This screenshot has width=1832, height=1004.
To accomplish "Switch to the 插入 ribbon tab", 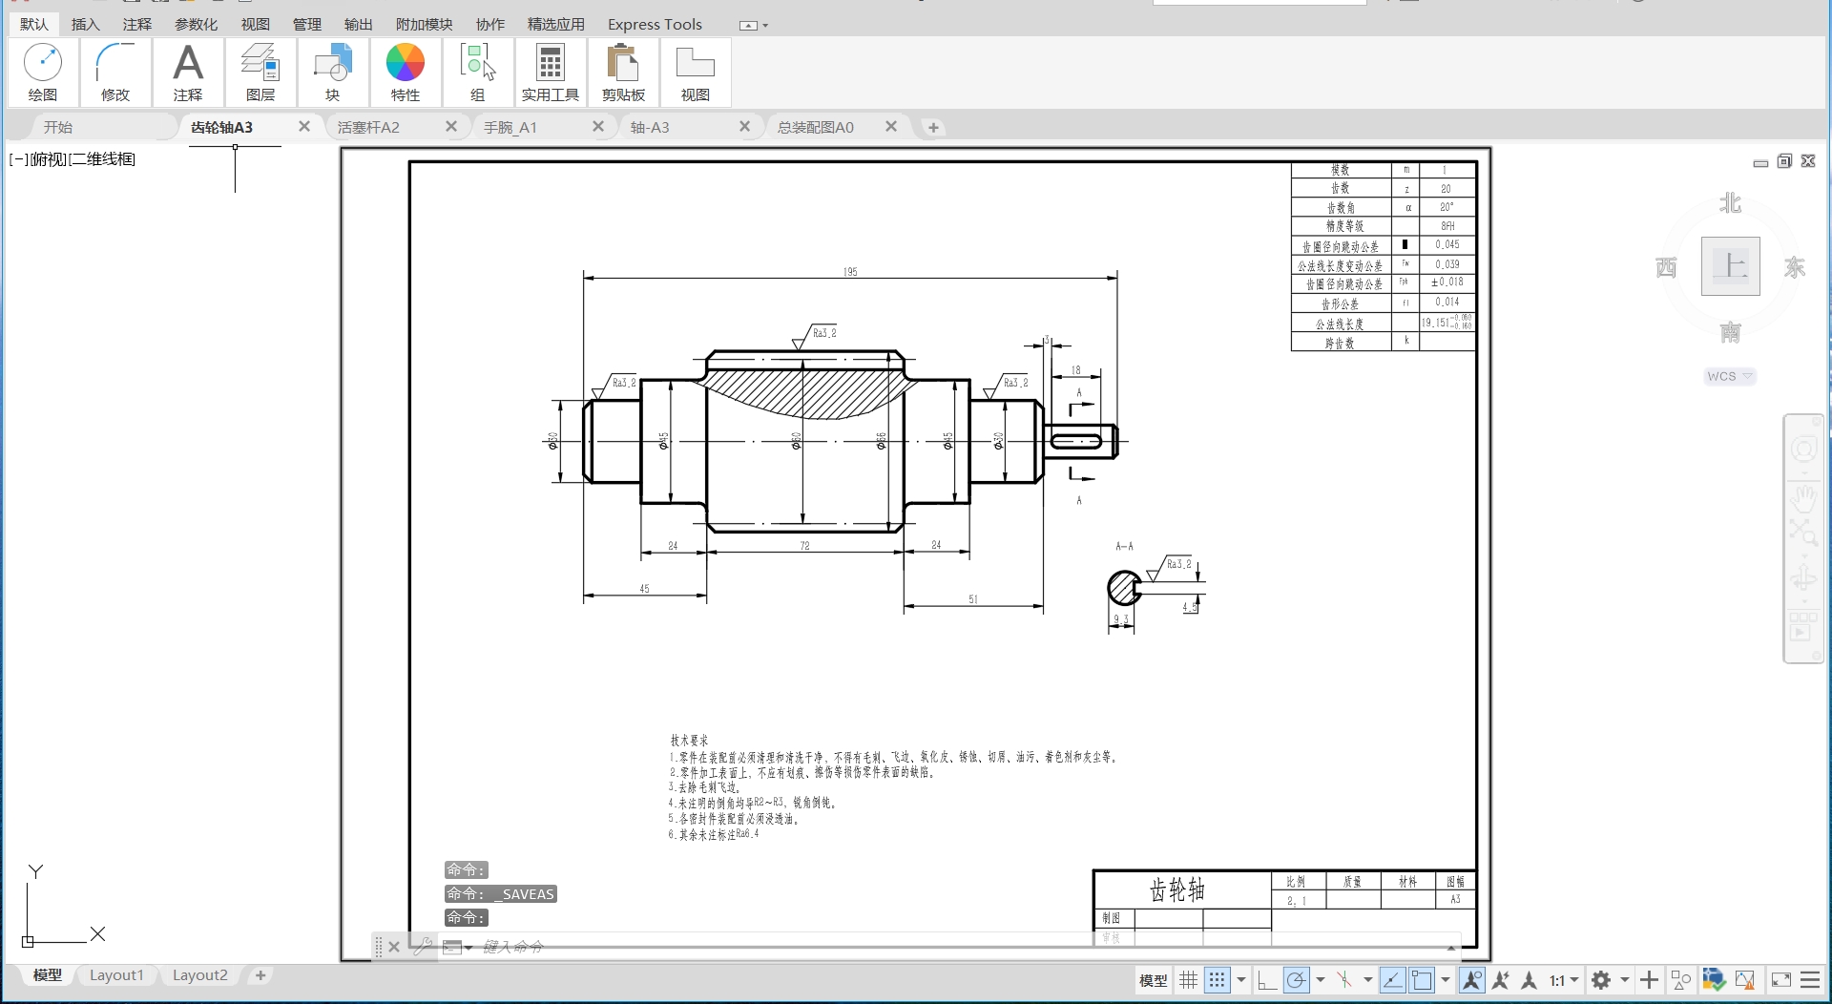I will [x=85, y=24].
